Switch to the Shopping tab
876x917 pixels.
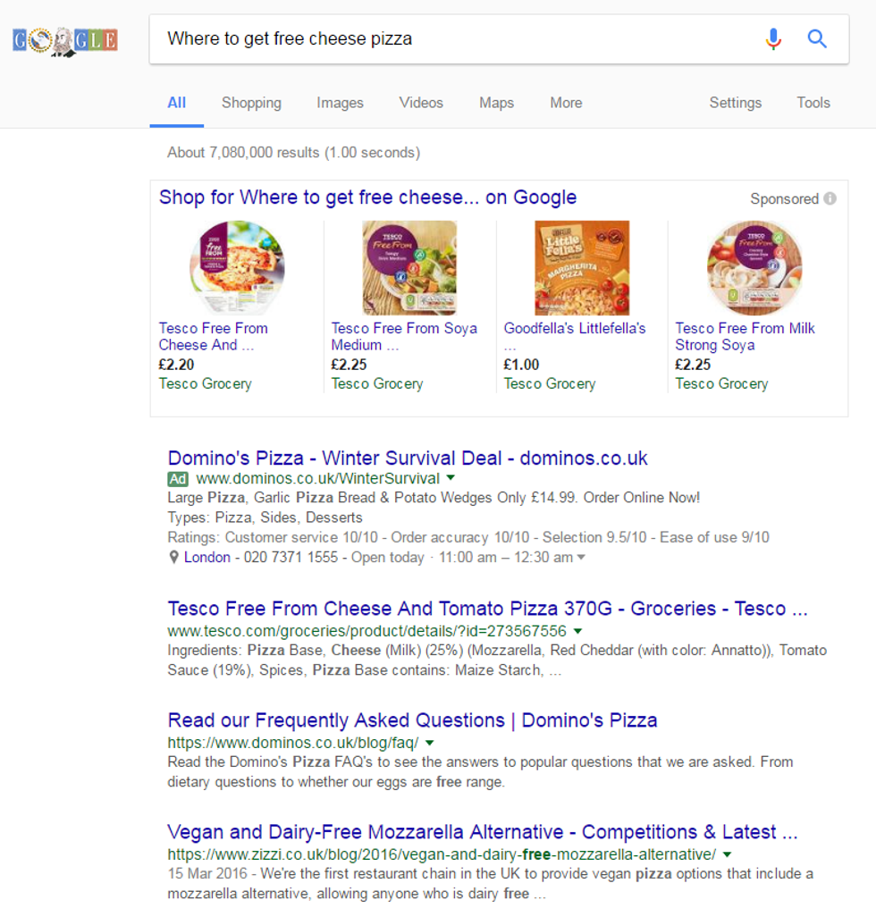tap(251, 103)
